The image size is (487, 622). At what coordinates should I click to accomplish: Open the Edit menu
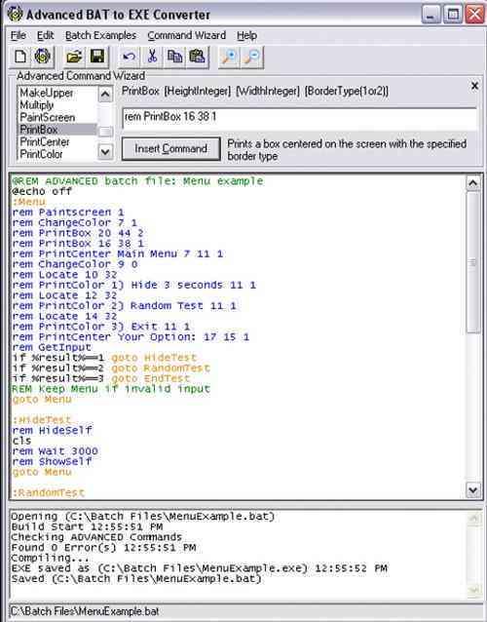coord(45,36)
